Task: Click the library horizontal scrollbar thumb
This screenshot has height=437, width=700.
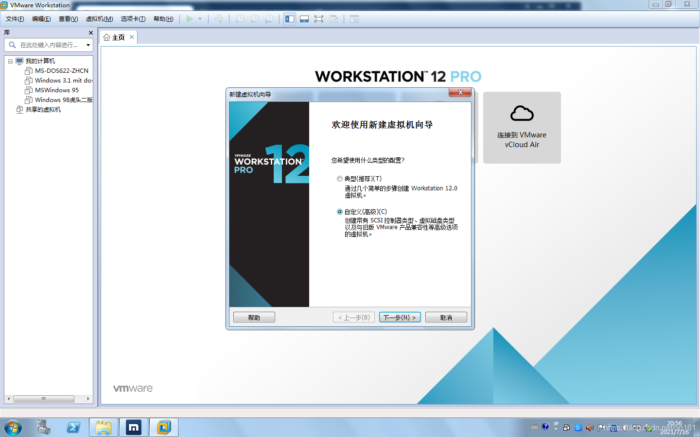Action: pyautogui.click(x=44, y=399)
